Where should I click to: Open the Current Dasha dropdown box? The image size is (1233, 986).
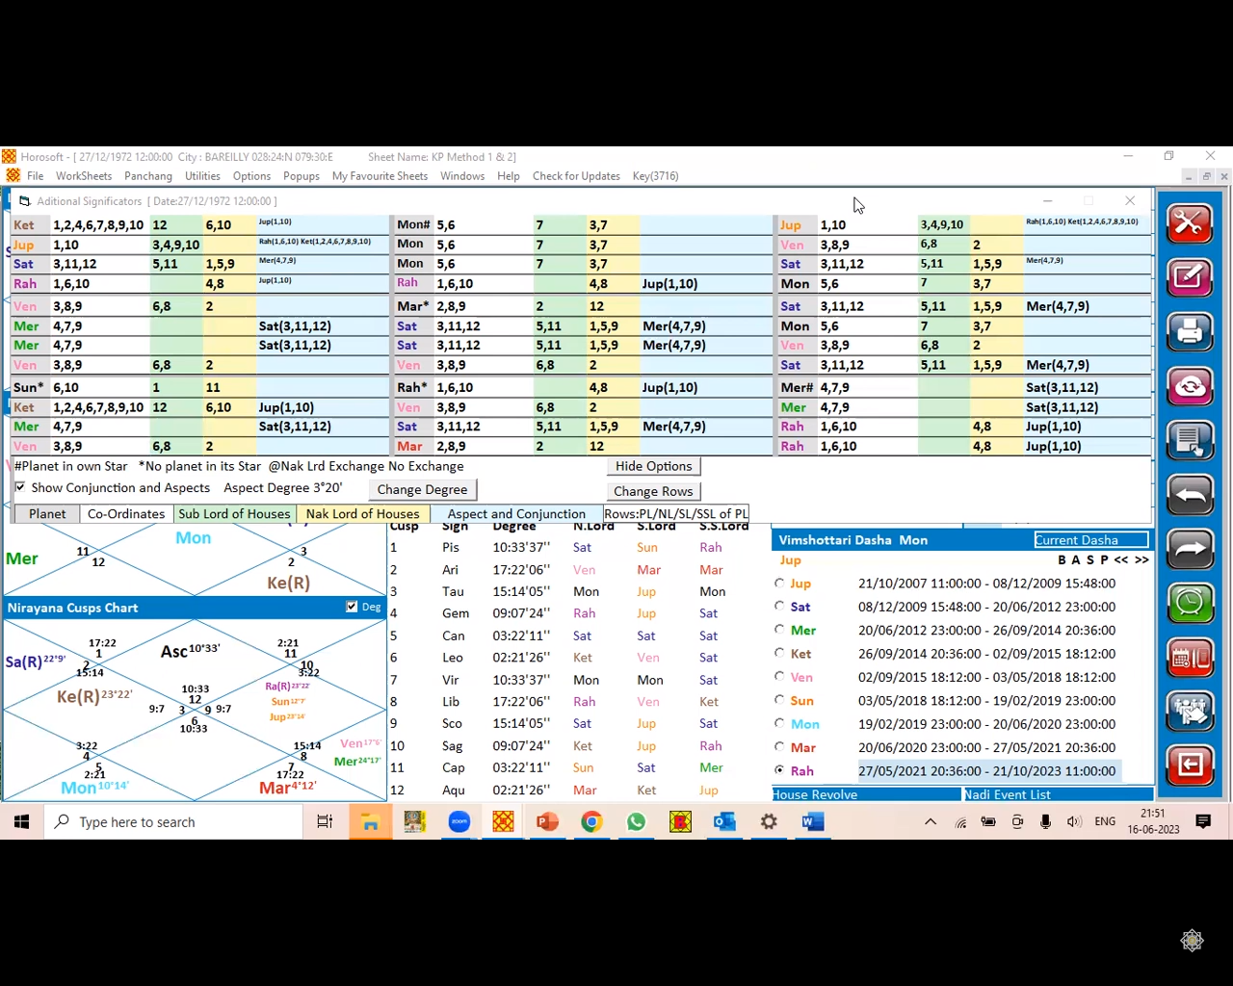[1090, 540]
